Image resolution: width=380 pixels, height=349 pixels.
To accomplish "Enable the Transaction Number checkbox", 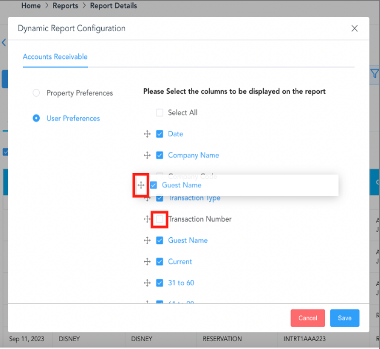I will pos(160,219).
